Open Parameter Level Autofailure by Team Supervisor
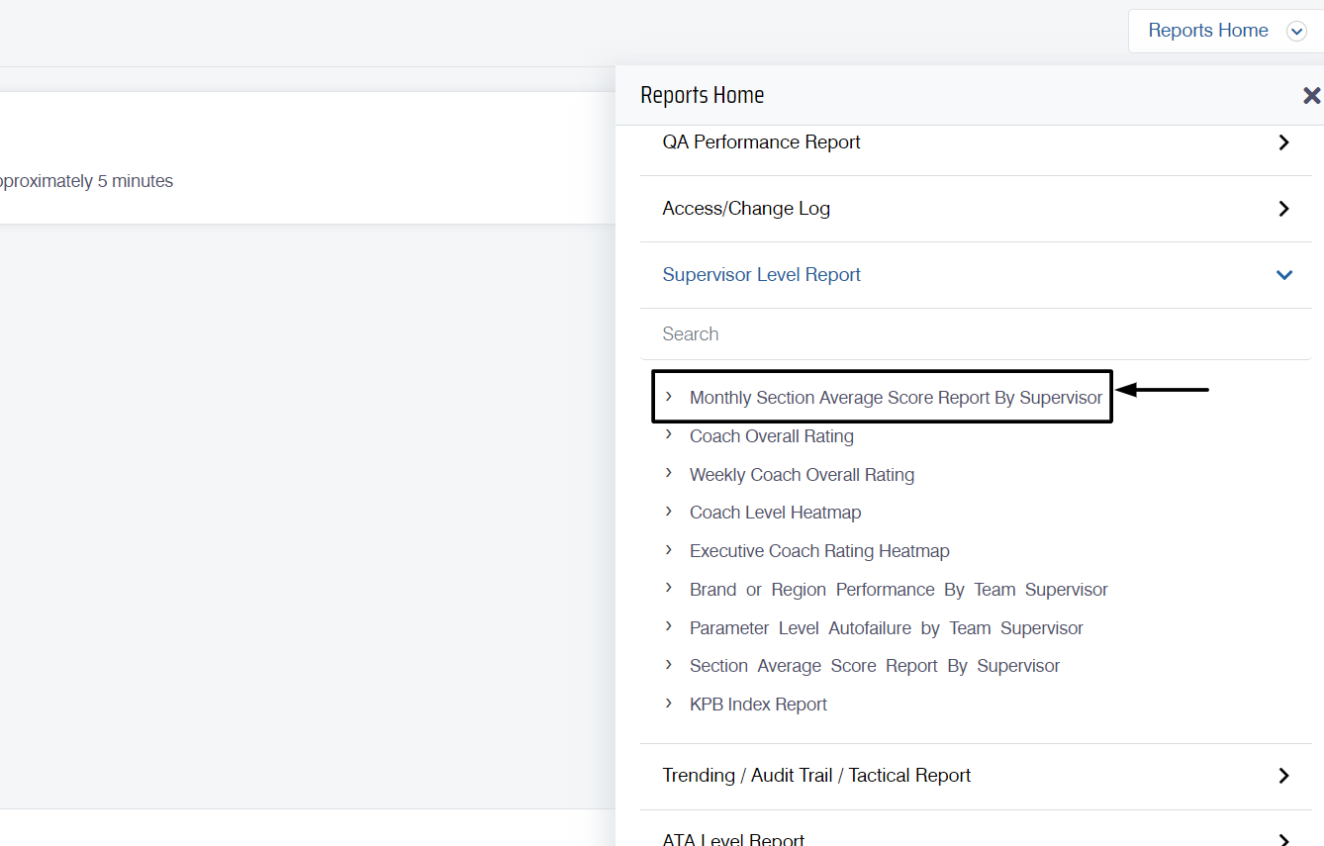This screenshot has height=846, width=1324. (886, 628)
